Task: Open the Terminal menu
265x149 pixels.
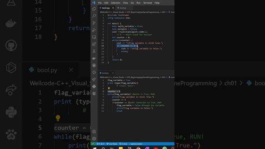Action: point(147,3)
